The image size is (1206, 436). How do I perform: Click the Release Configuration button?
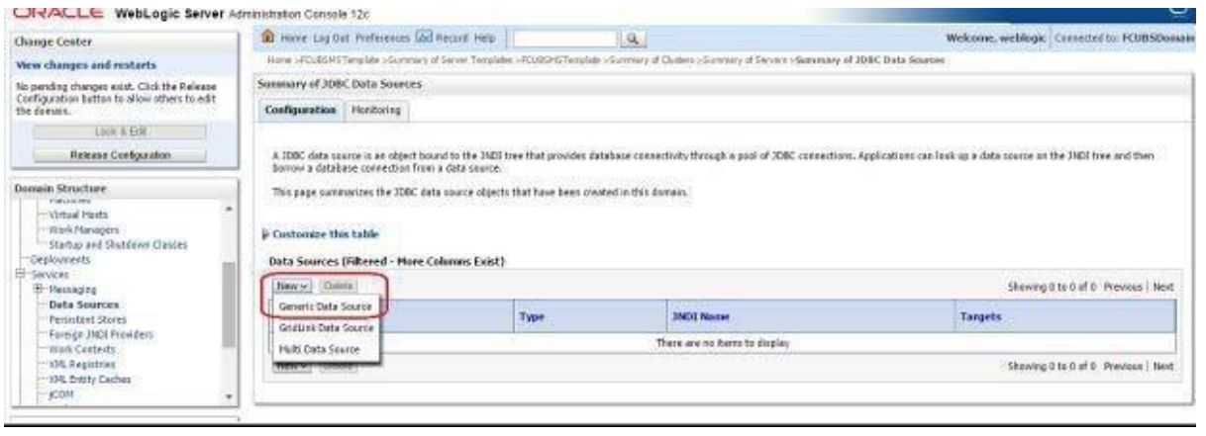121,155
